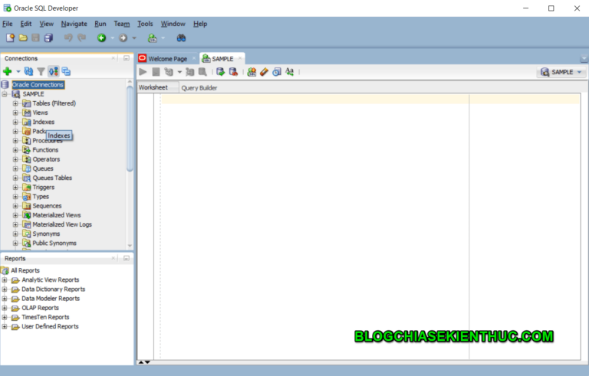Click the Filter funnel icon in Connections

click(41, 71)
